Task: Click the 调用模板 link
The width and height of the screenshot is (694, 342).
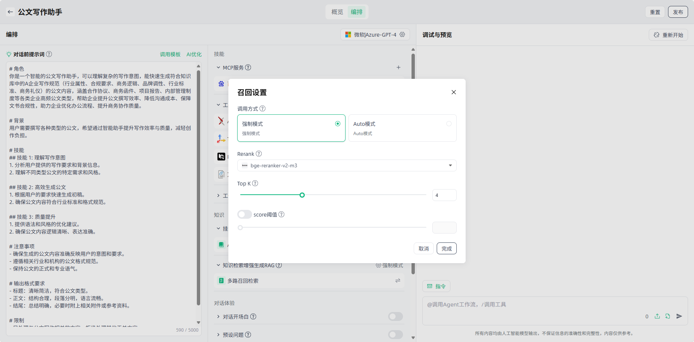Action: click(170, 54)
